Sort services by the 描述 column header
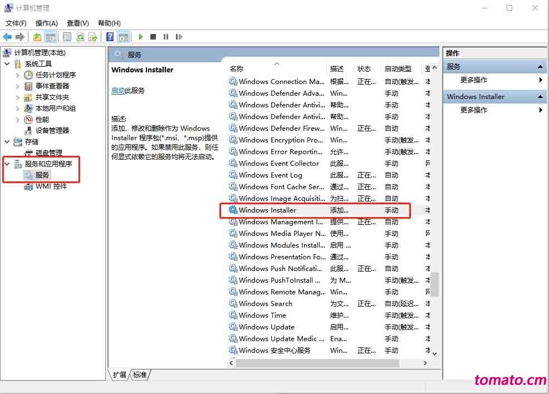The image size is (549, 394). click(x=340, y=68)
